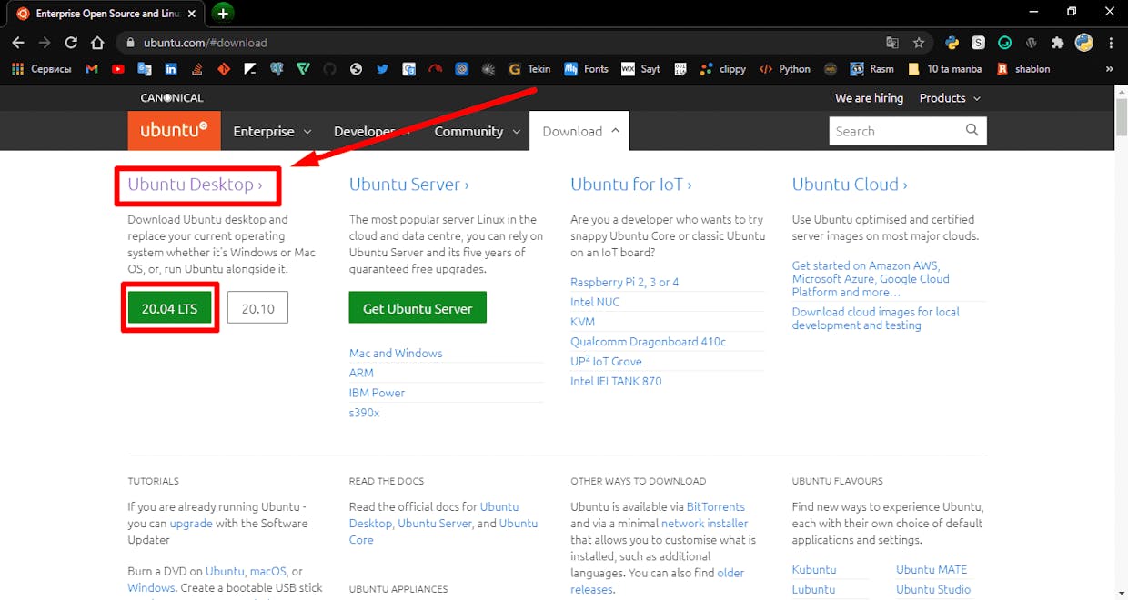
Task: Open the Ubuntu Cloud heading link
Action: (850, 185)
